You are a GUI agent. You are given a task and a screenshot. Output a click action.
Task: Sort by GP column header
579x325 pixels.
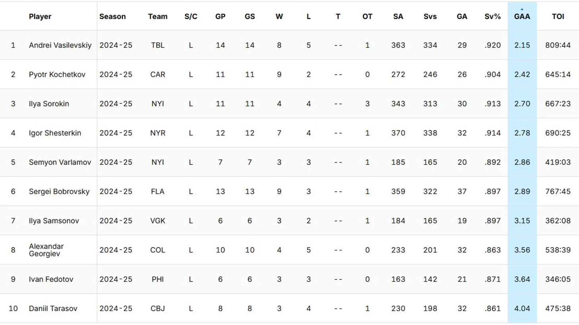220,17
